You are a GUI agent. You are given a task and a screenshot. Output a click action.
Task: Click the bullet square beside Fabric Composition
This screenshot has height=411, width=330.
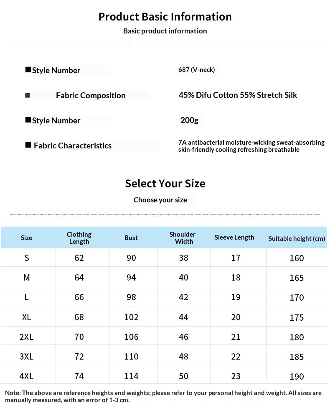27,95
